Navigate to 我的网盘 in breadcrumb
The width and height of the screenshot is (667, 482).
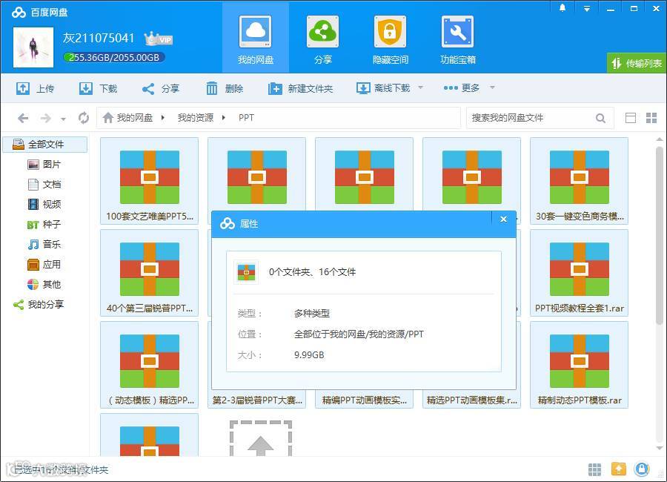coord(134,117)
